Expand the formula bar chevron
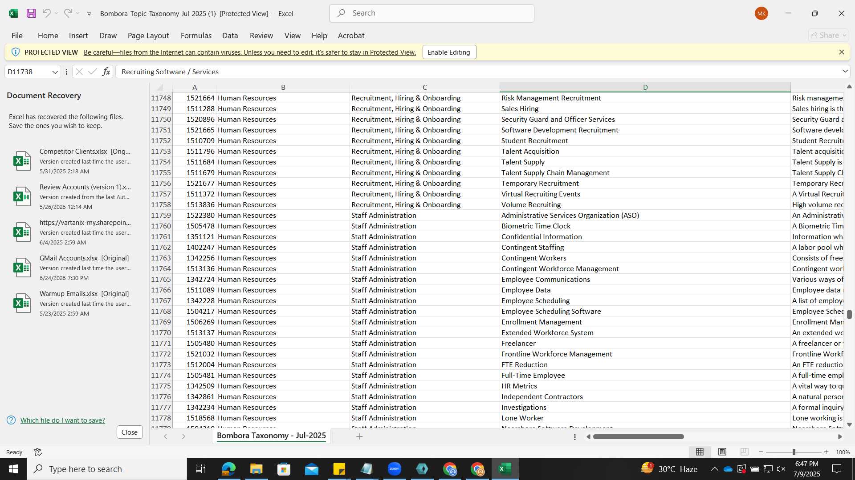Viewport: 855px width, 480px height. click(x=845, y=72)
